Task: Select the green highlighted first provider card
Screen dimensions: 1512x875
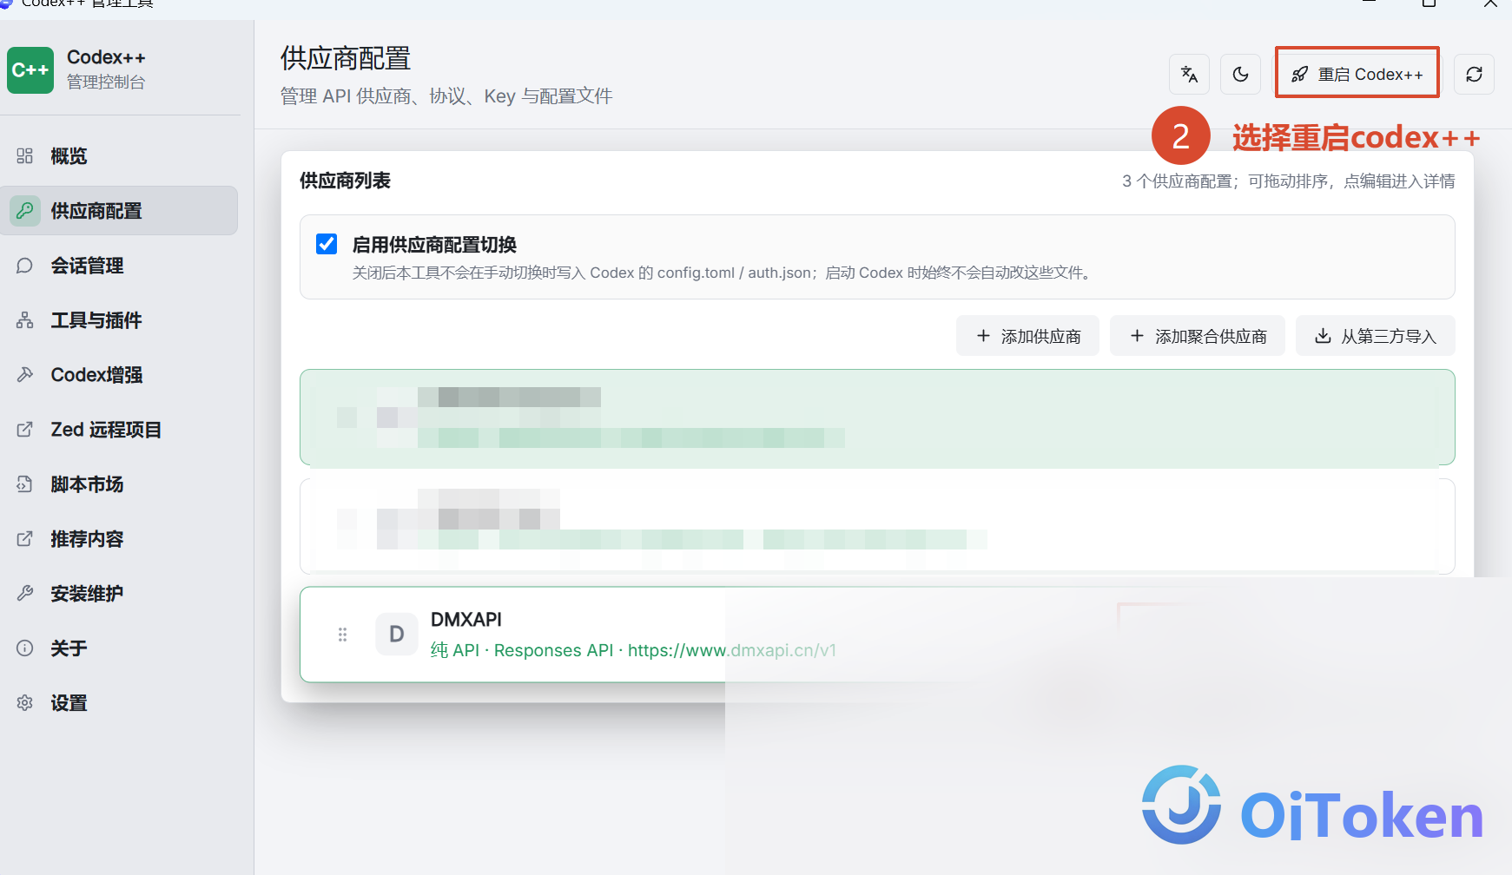Action: tap(877, 418)
